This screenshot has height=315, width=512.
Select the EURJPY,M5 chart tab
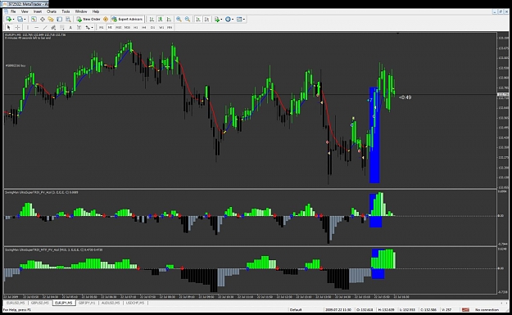[x=64, y=303]
